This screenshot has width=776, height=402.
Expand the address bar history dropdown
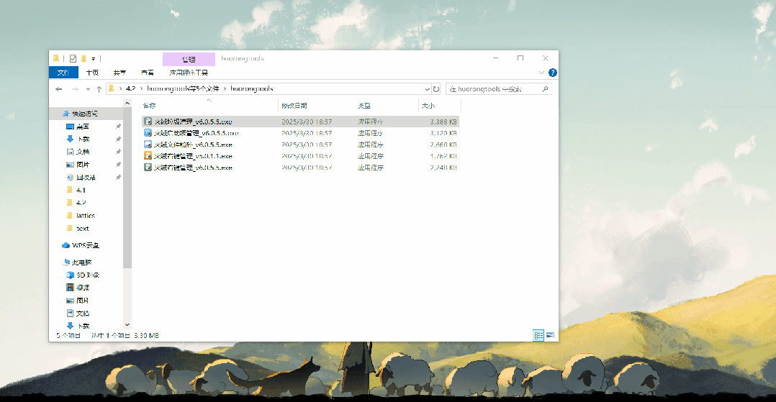pos(427,89)
